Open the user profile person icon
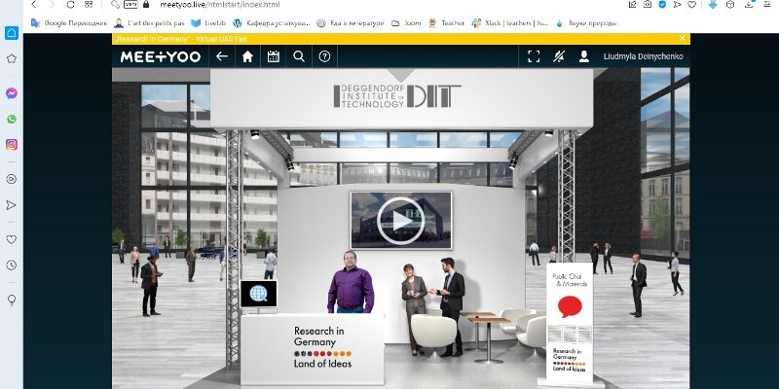Viewport: 779px width, 389px height. (583, 56)
